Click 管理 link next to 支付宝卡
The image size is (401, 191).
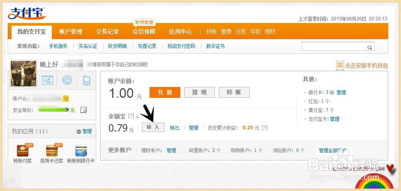click(x=334, y=119)
